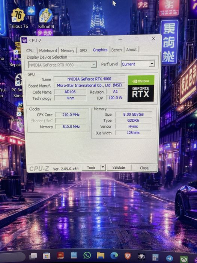Open WhatsApp from the taskbar
This screenshot has height=263, width=197.
(x=87, y=255)
